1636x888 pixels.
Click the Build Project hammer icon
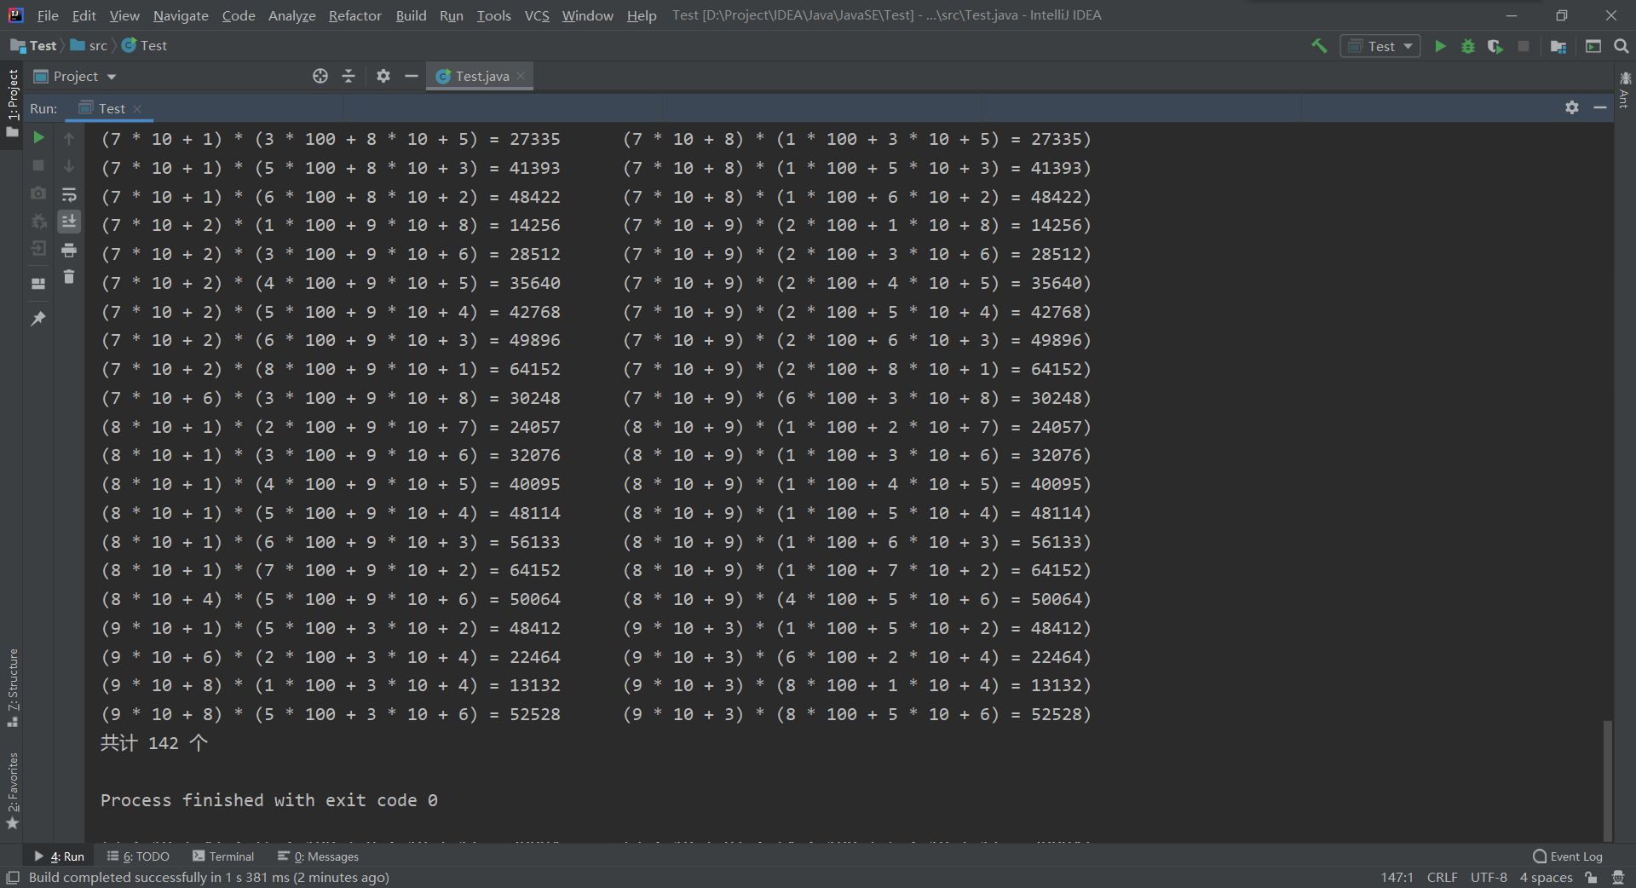[1319, 46]
